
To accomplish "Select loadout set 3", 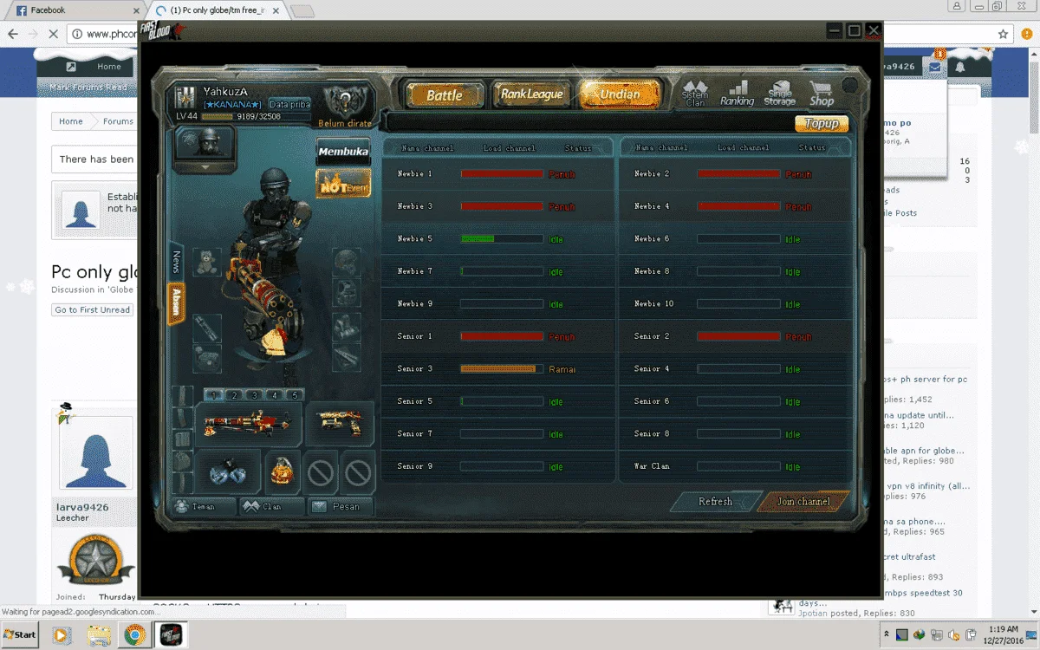I will pyautogui.click(x=254, y=394).
